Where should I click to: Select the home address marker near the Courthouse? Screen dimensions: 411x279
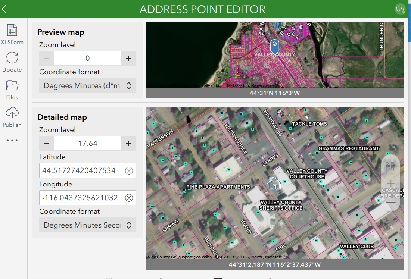click(x=275, y=183)
